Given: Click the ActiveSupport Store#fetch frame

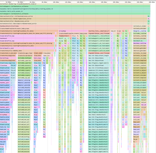Looking at the screenshot, I should [99, 36].
